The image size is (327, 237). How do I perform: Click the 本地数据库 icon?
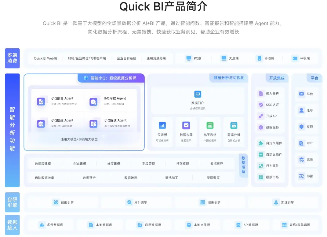click(x=90, y=225)
